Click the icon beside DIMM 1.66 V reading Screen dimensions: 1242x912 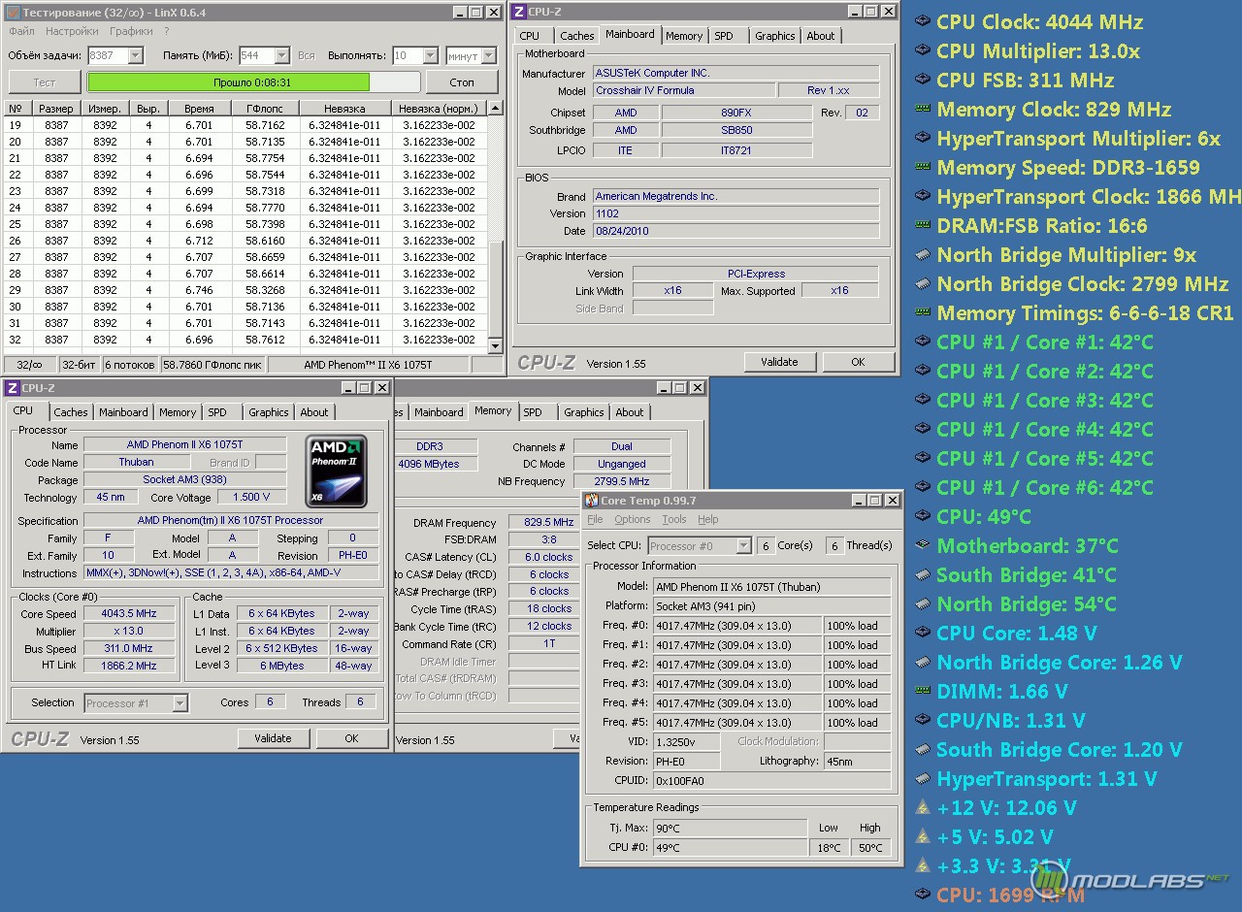click(x=923, y=691)
